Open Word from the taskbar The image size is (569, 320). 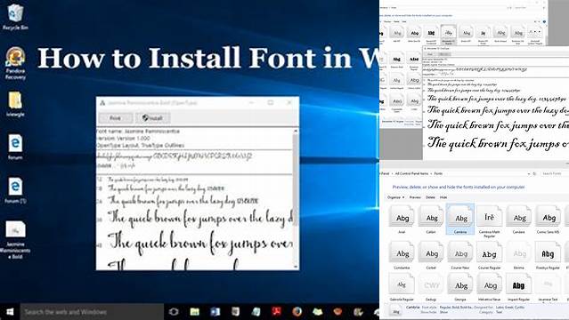point(215,312)
